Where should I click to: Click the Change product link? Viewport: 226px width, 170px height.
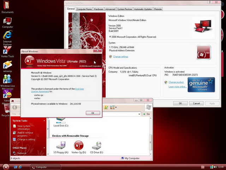click(176, 82)
